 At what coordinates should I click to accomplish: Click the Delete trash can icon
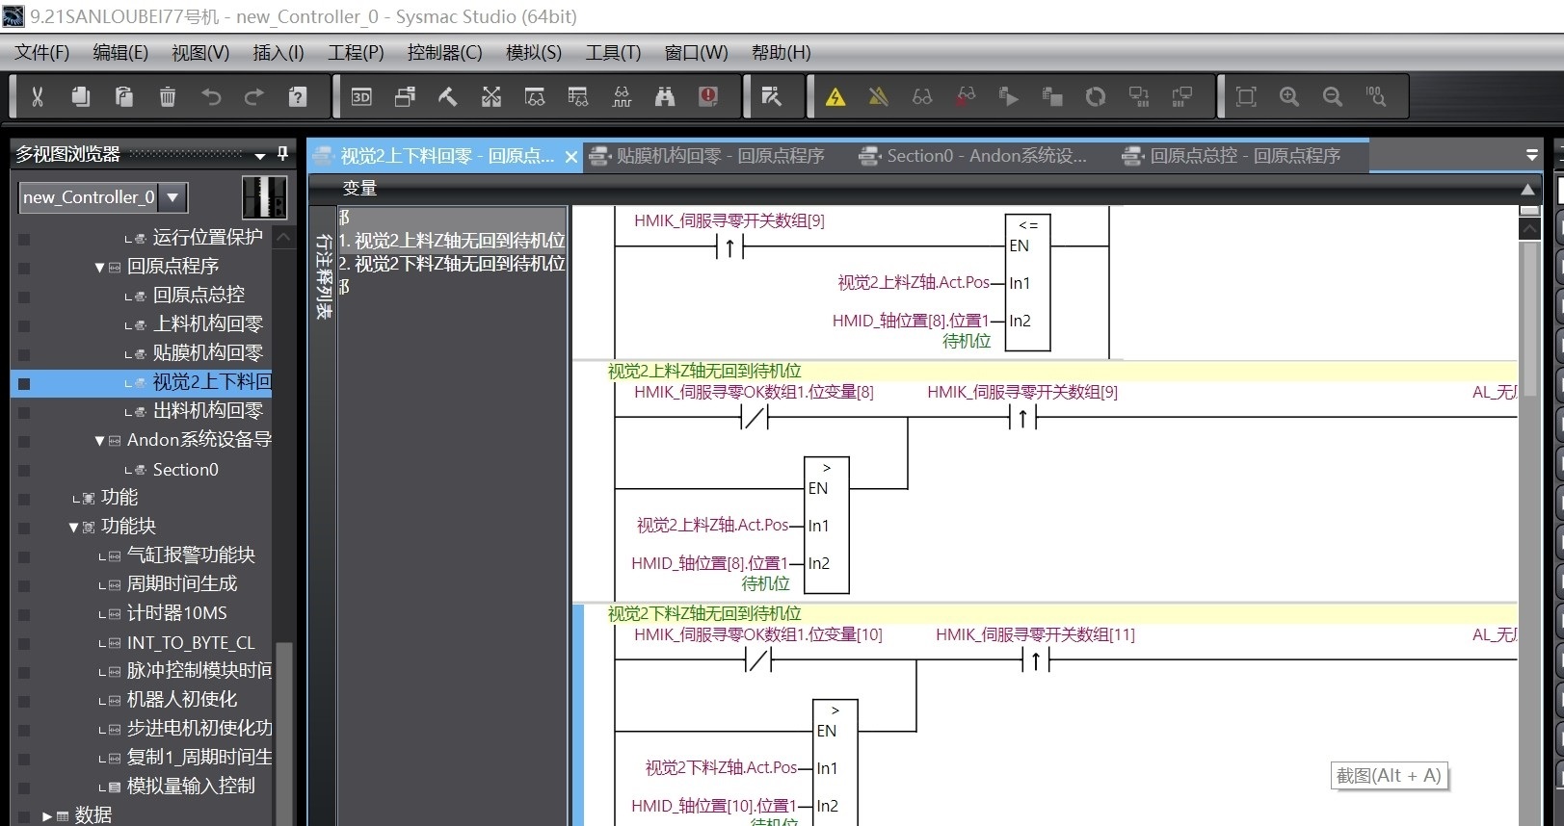(168, 96)
